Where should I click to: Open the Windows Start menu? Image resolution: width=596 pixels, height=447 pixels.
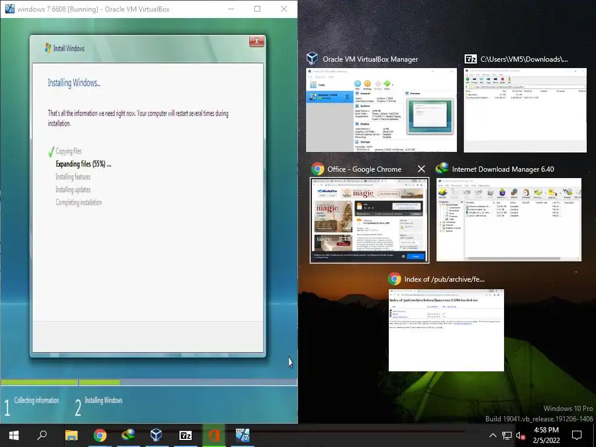click(x=14, y=435)
